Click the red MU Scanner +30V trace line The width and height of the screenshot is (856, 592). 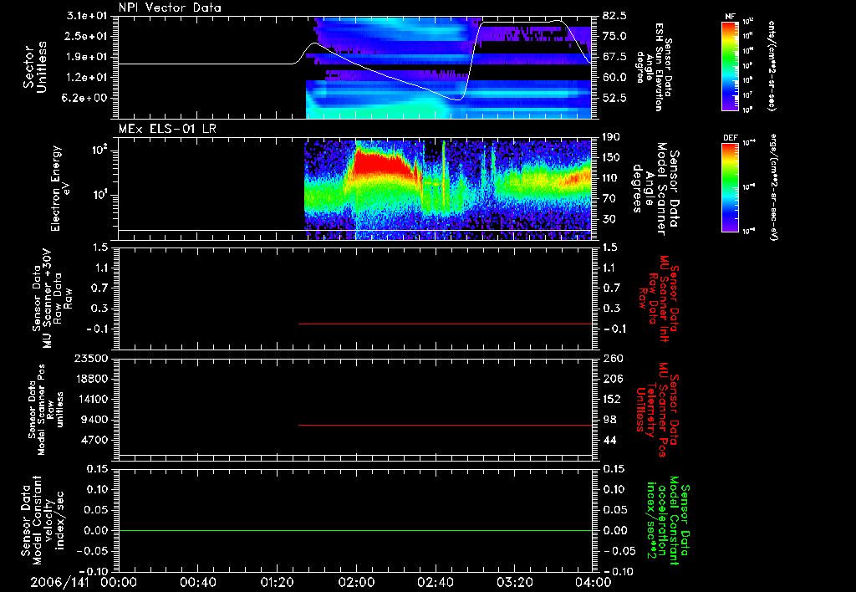pyautogui.click(x=445, y=324)
